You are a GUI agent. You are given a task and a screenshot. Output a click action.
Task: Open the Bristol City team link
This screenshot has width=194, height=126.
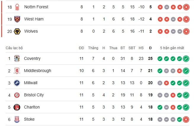click(34, 95)
